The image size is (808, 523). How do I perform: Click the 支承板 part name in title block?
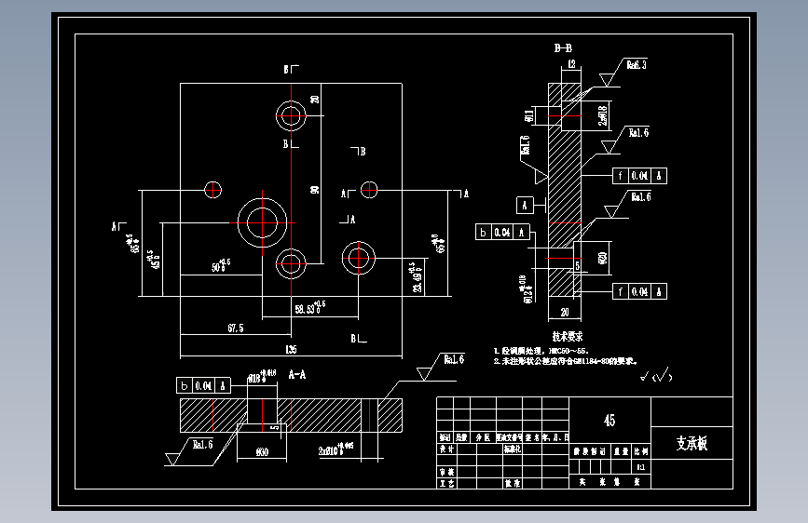click(x=692, y=443)
